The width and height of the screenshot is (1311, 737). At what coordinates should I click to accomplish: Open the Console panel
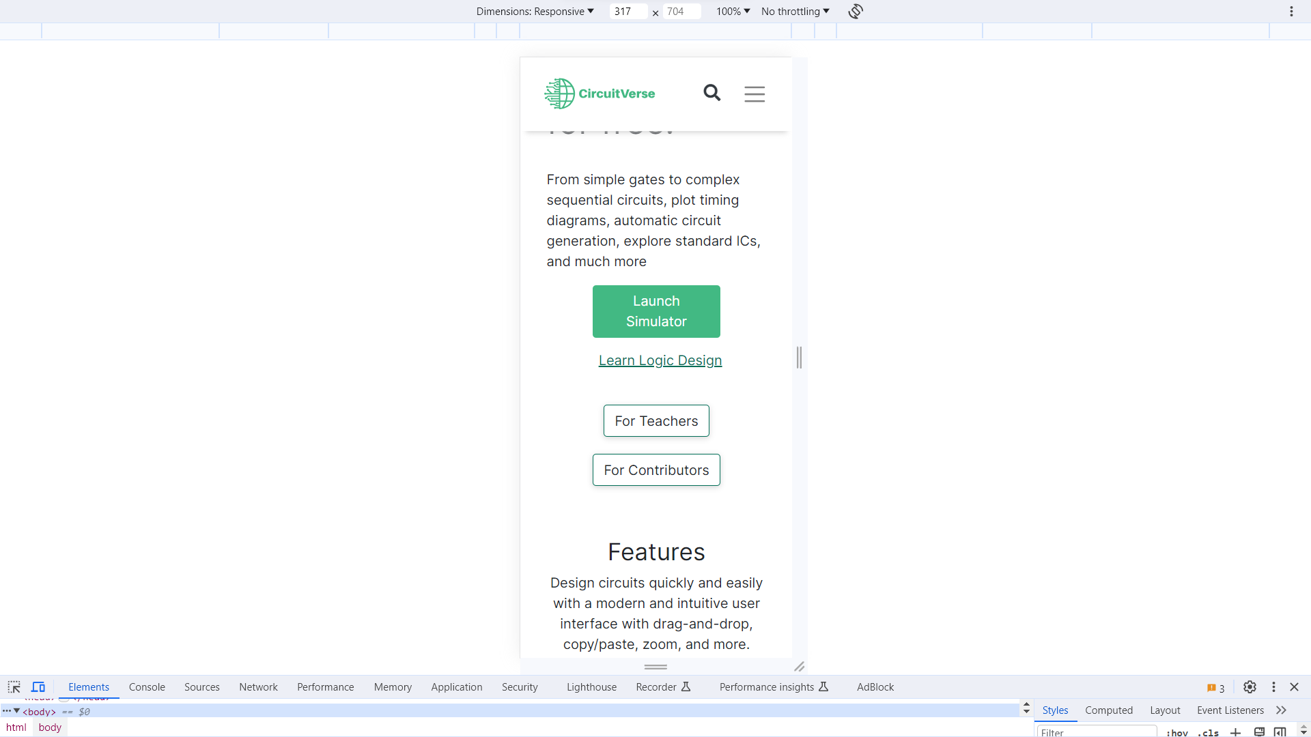(146, 687)
